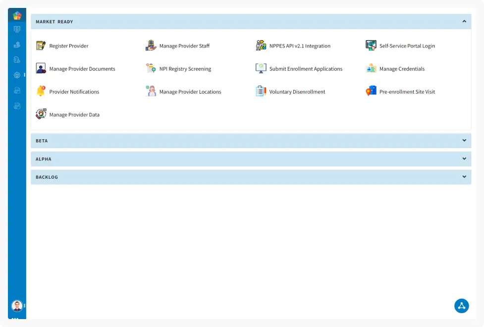The image size is (484, 327).
Task: Click the Voluntary Disenrollment clipboard icon
Action: coord(261,92)
